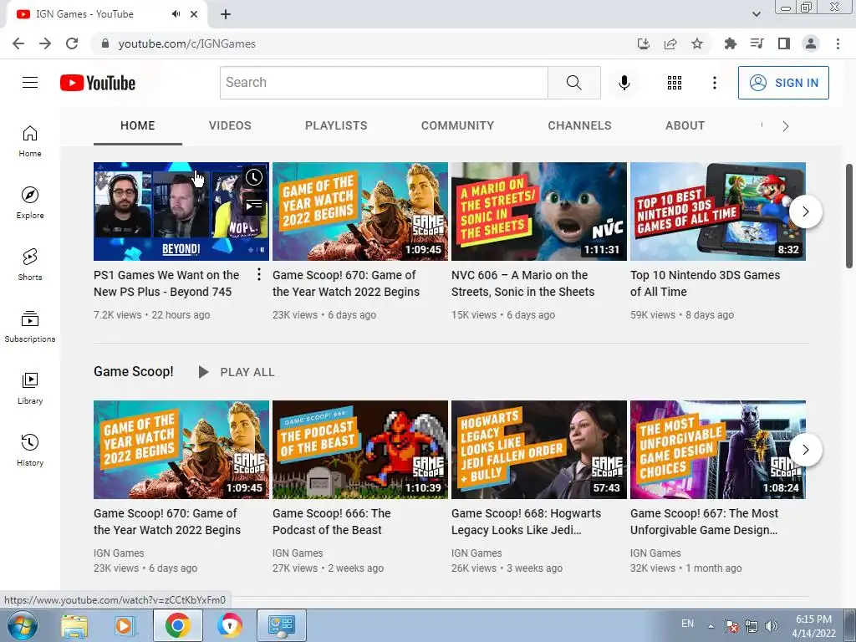Open the volume control in system tray
The height and width of the screenshot is (642, 856).
[x=772, y=626]
